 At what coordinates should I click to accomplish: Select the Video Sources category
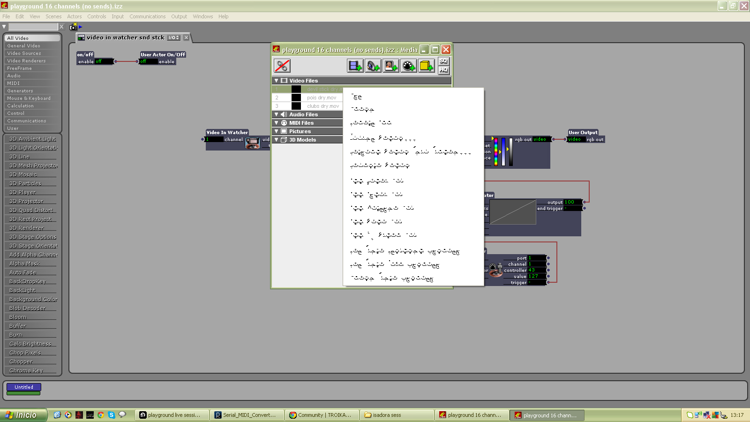click(32, 53)
